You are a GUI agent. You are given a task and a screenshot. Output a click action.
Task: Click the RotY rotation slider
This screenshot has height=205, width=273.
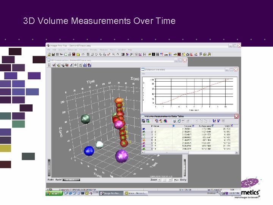point(71,180)
